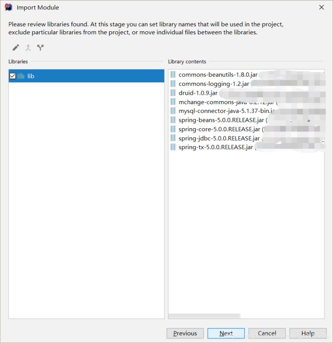Uncheck the lib library checkbox

12,76
